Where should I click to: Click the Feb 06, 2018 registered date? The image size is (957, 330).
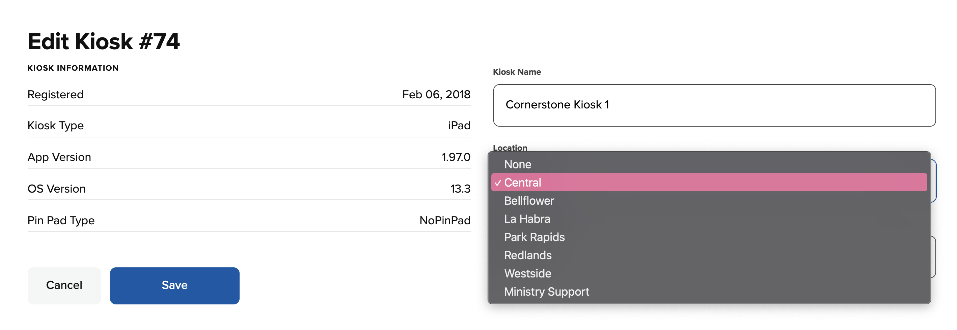point(436,95)
